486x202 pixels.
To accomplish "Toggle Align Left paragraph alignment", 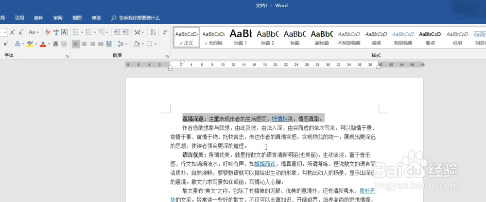I will coord(76,44).
